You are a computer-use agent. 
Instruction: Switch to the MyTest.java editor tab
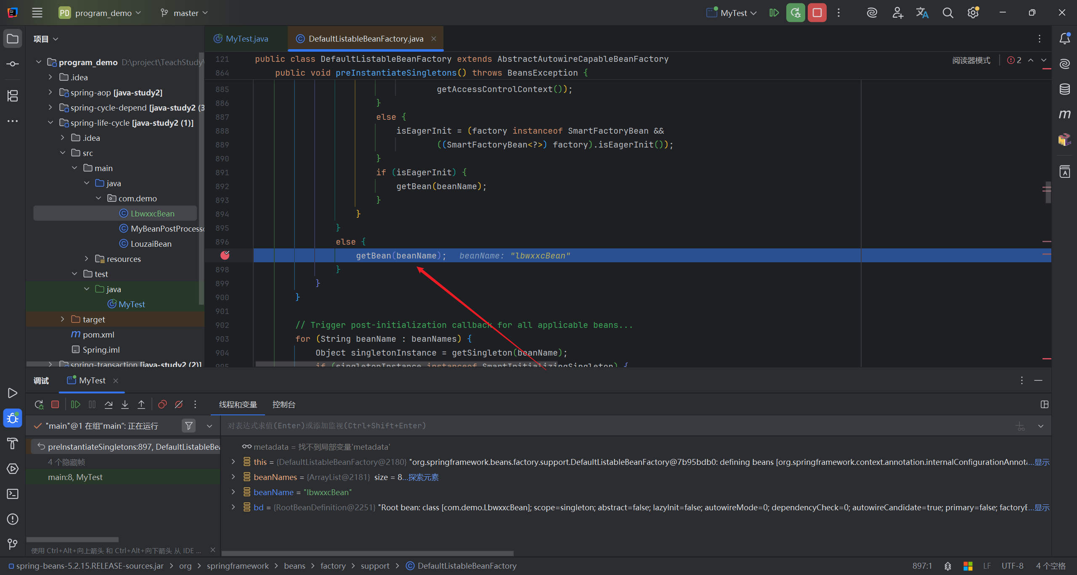coord(247,39)
